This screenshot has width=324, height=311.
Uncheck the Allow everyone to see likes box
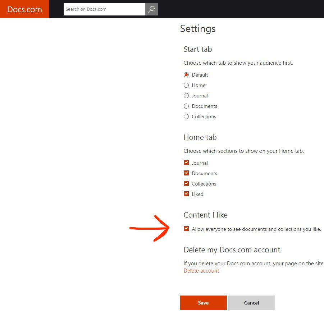pos(186,229)
